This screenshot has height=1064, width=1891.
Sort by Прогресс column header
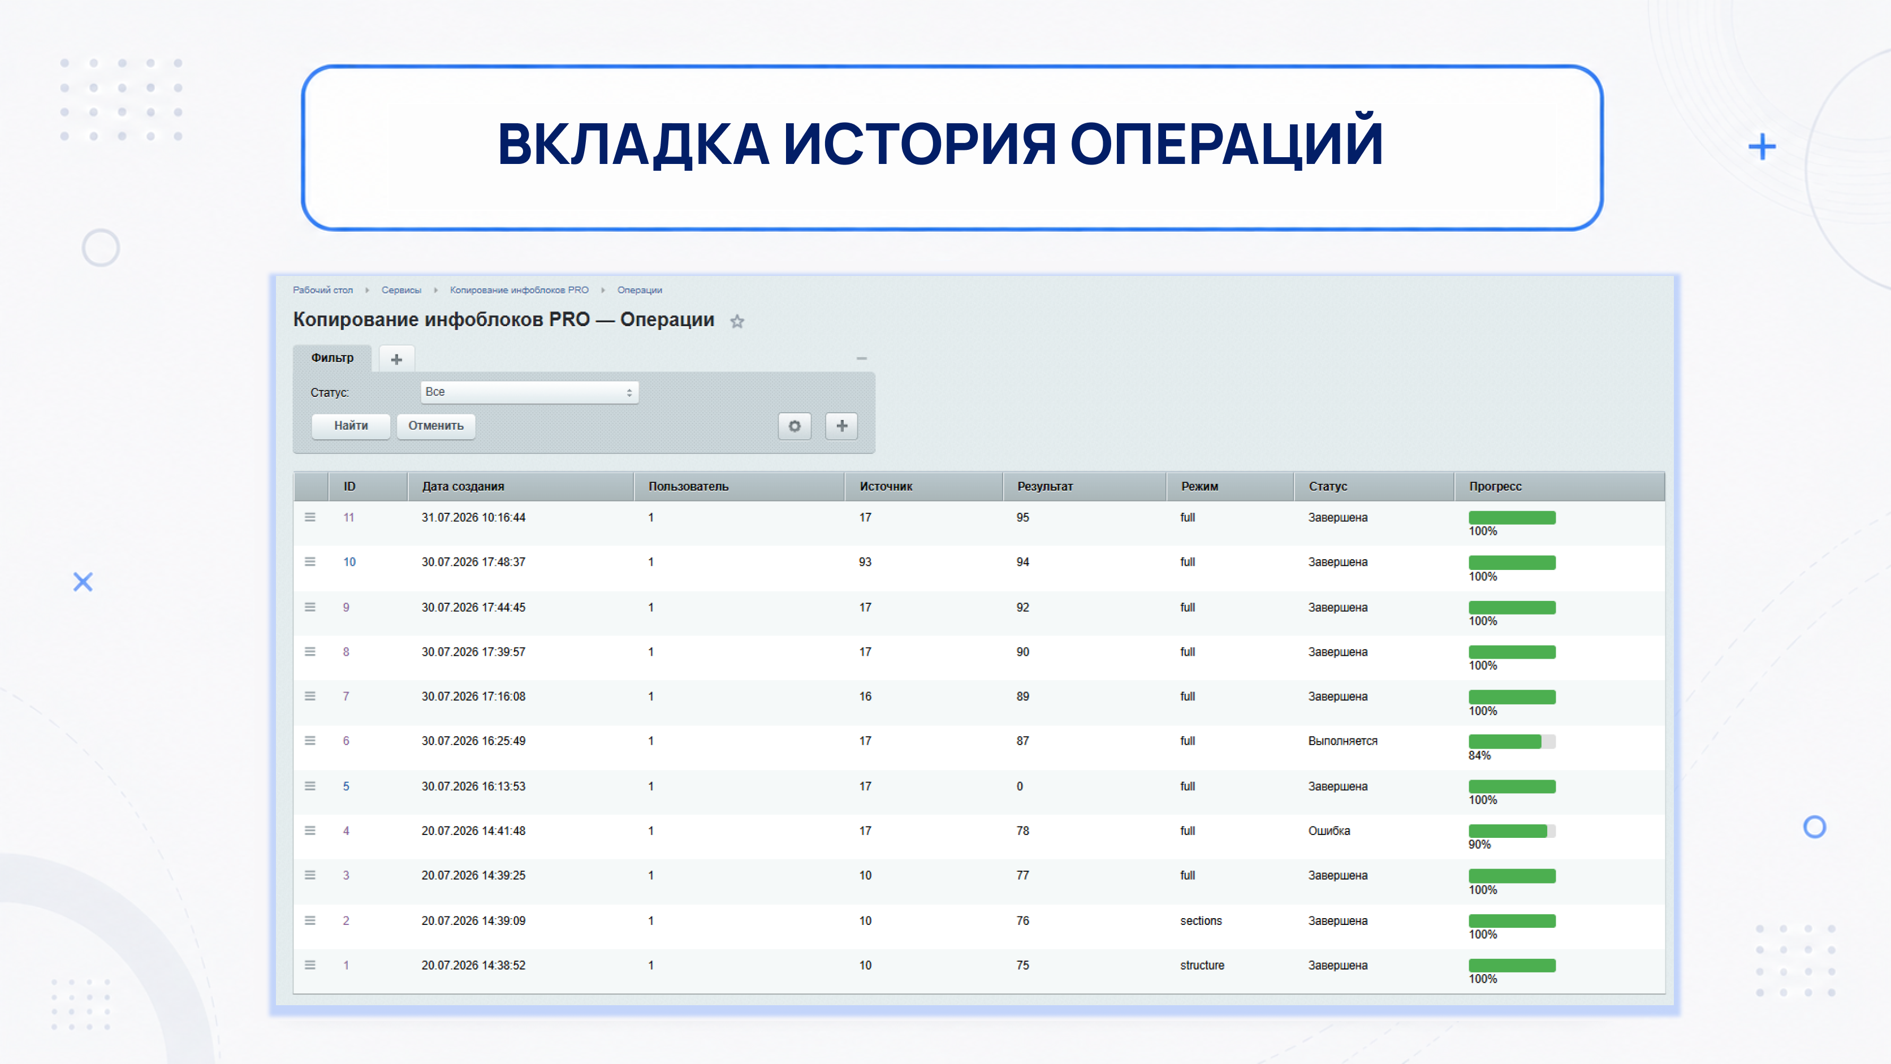1559,487
